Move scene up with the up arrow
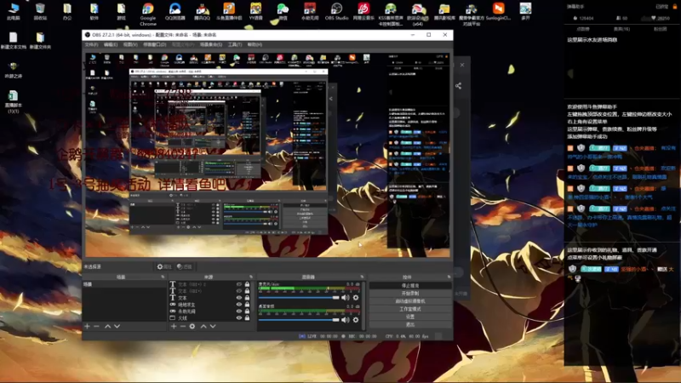 108,326
